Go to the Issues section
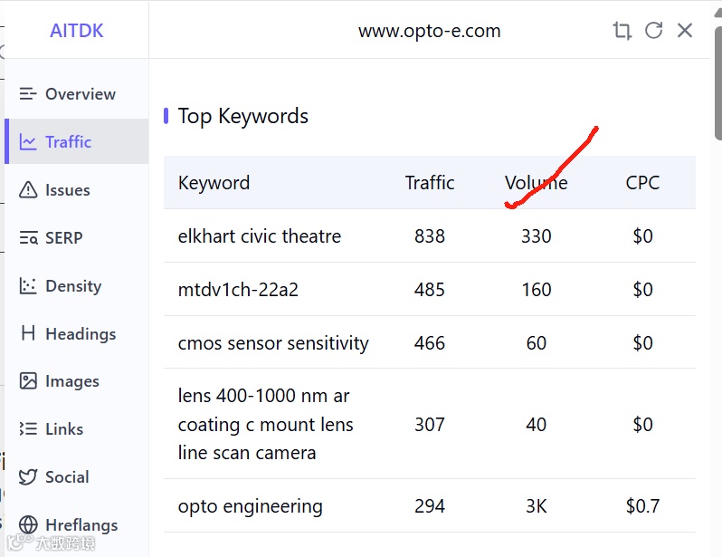The width and height of the screenshot is (722, 557). (76, 189)
